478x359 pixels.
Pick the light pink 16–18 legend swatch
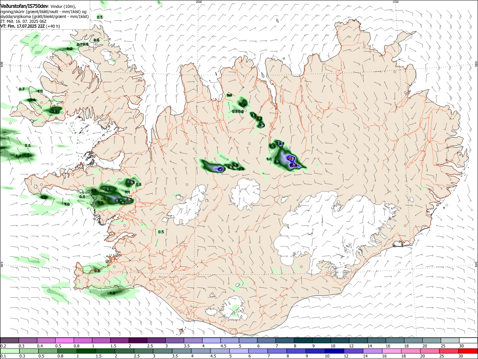pos(392,351)
